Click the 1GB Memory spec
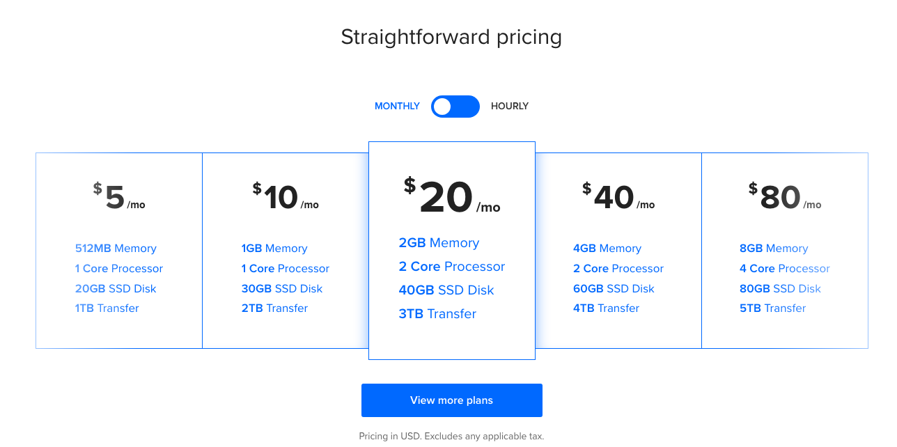The height and width of the screenshot is (447, 897). pos(274,249)
